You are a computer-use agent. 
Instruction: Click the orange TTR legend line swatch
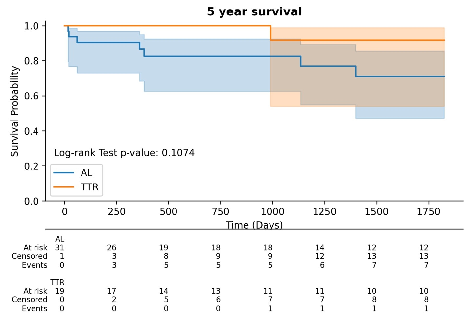63,187
